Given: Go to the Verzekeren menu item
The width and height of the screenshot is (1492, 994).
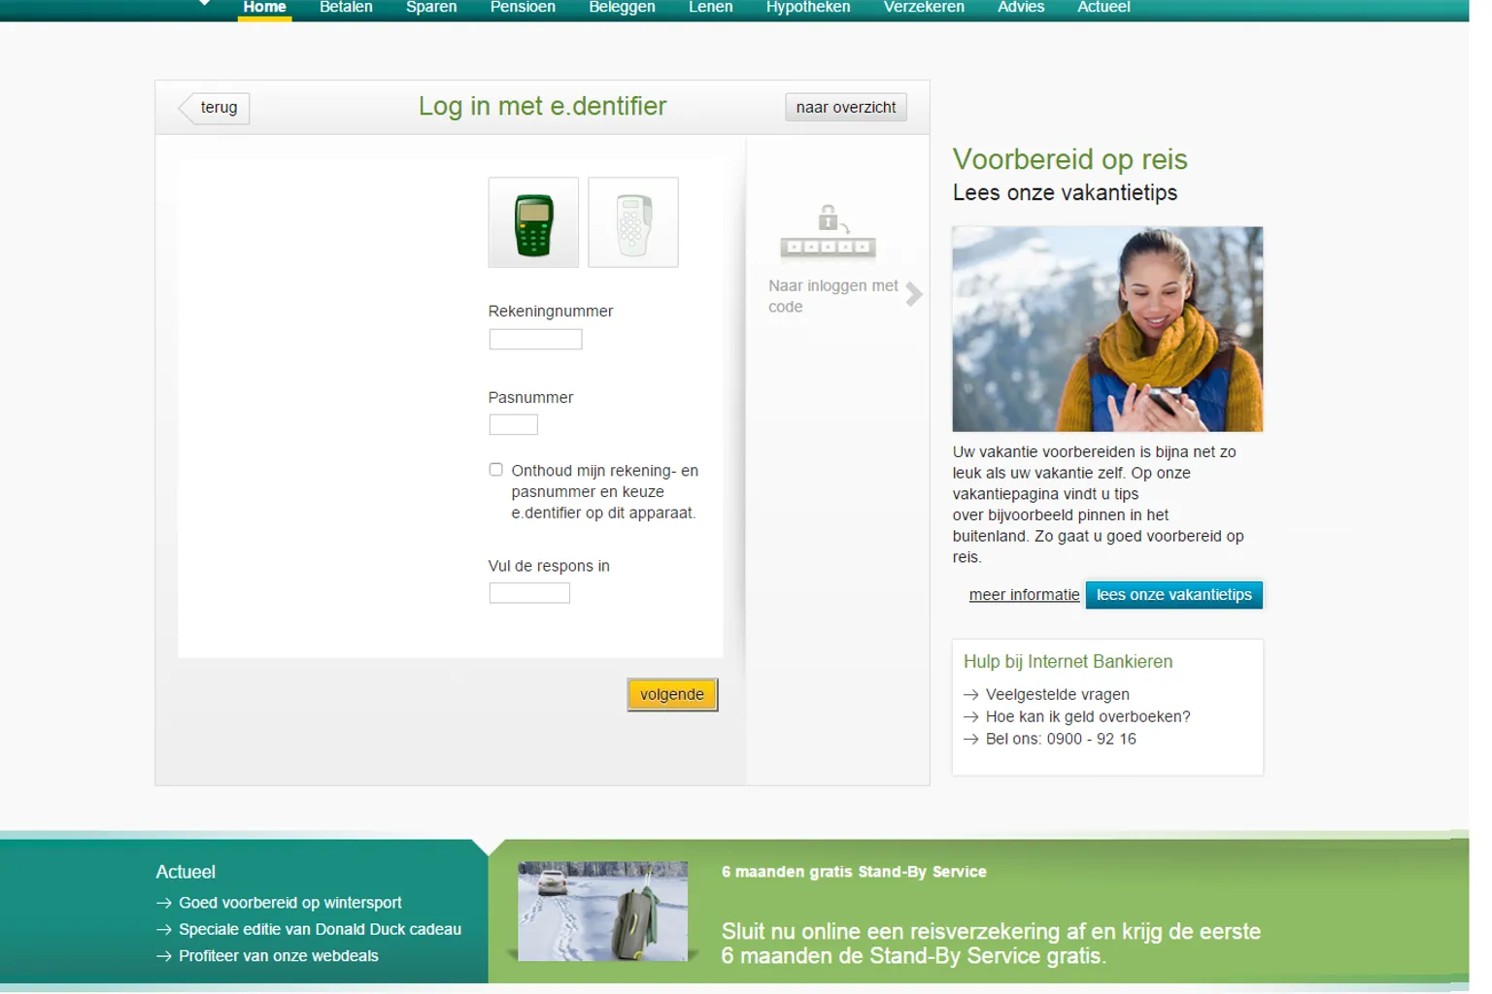Looking at the screenshot, I should coord(923,8).
